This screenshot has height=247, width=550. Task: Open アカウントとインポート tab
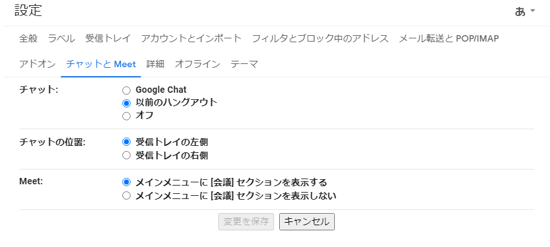click(191, 38)
